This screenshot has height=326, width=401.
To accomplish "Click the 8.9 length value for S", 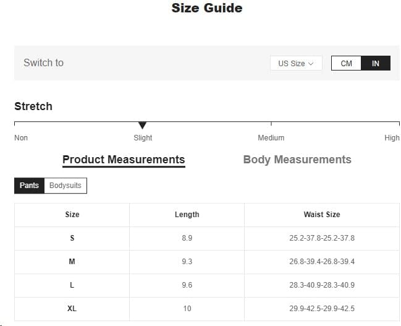I will coord(187,238).
